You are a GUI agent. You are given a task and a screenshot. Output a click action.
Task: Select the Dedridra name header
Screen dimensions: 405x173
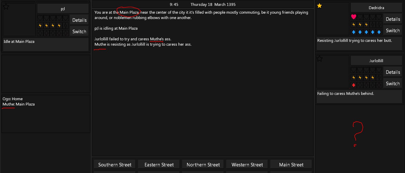point(376,8)
